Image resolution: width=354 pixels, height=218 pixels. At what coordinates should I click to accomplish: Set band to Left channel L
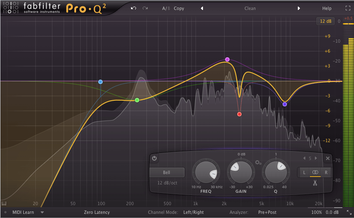pos(304,172)
